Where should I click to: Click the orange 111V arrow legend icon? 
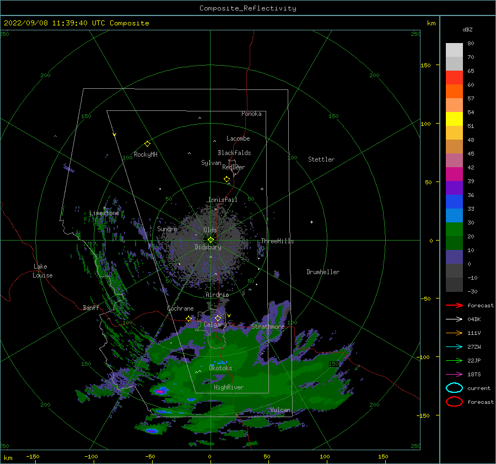pos(454,333)
